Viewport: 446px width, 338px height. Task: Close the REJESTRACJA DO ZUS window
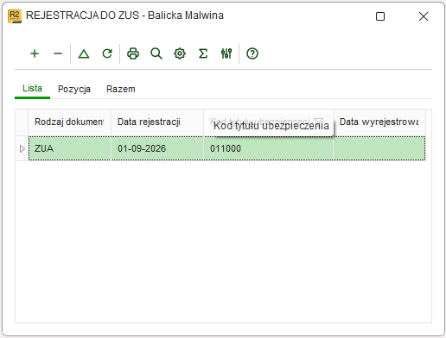tap(424, 16)
